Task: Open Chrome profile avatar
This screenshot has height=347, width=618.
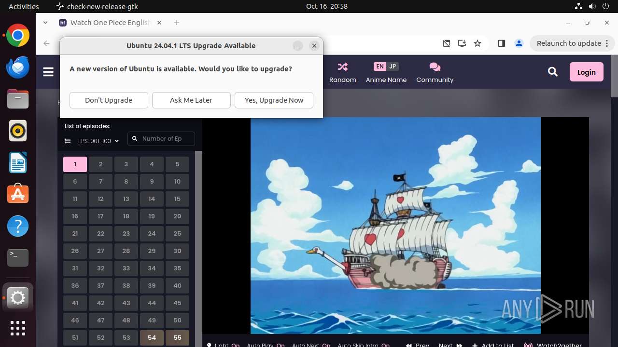Action: click(519, 43)
